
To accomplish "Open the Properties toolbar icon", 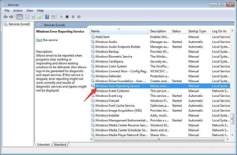I will click(27, 17).
